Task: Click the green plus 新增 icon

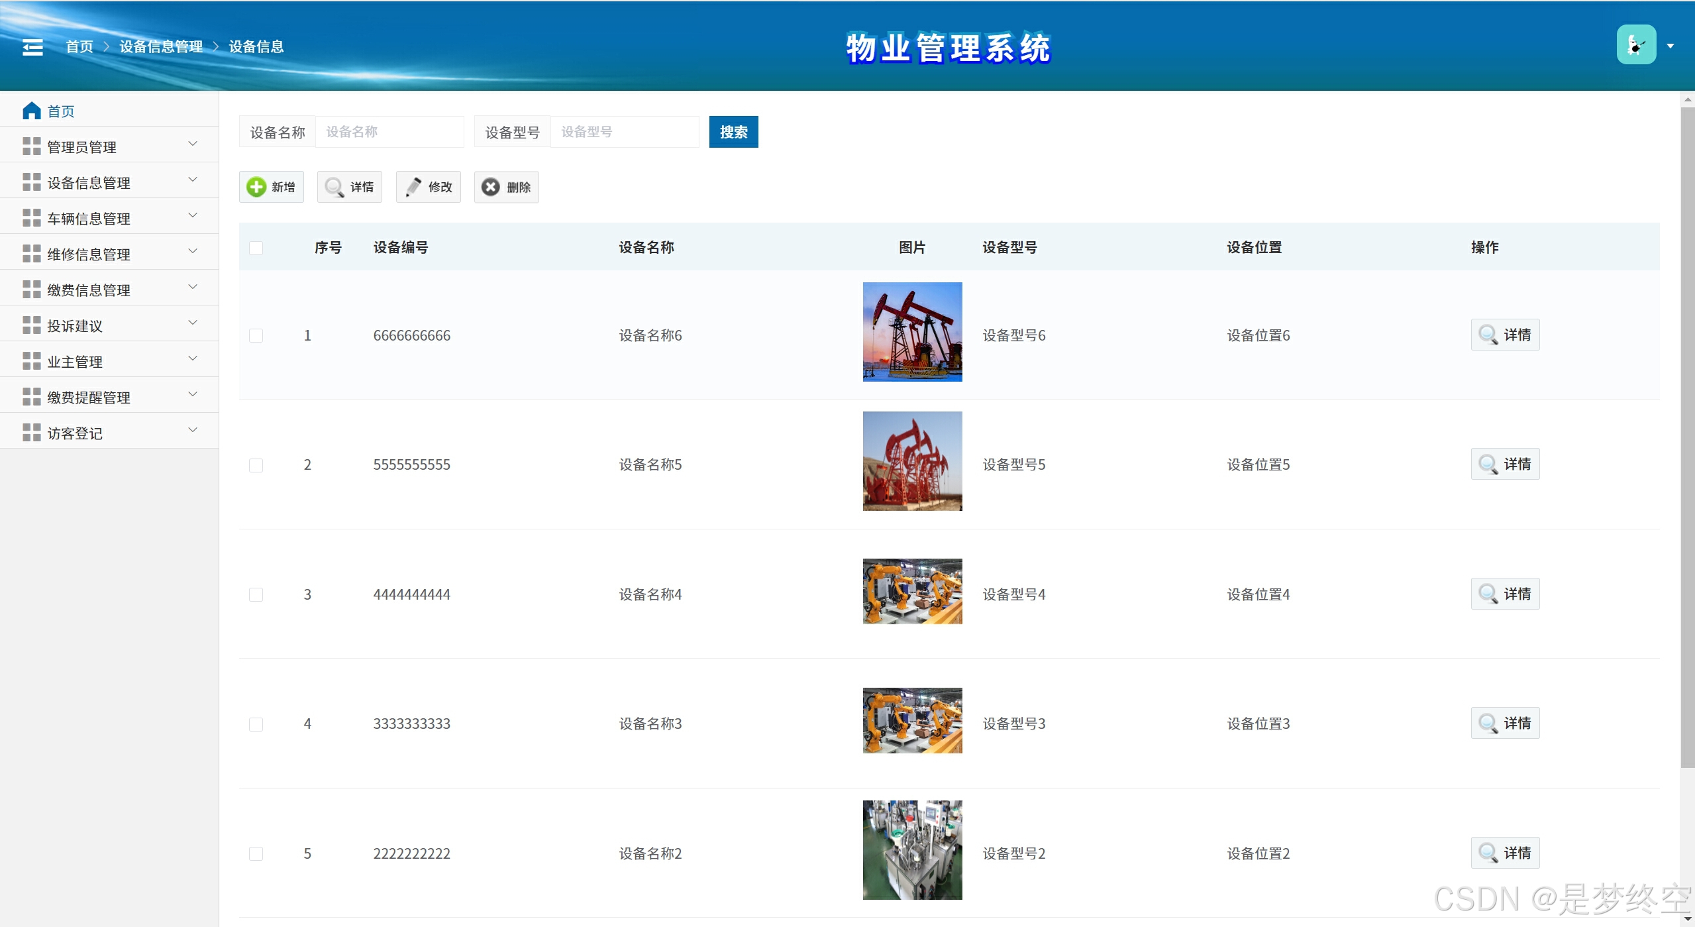Action: click(256, 187)
